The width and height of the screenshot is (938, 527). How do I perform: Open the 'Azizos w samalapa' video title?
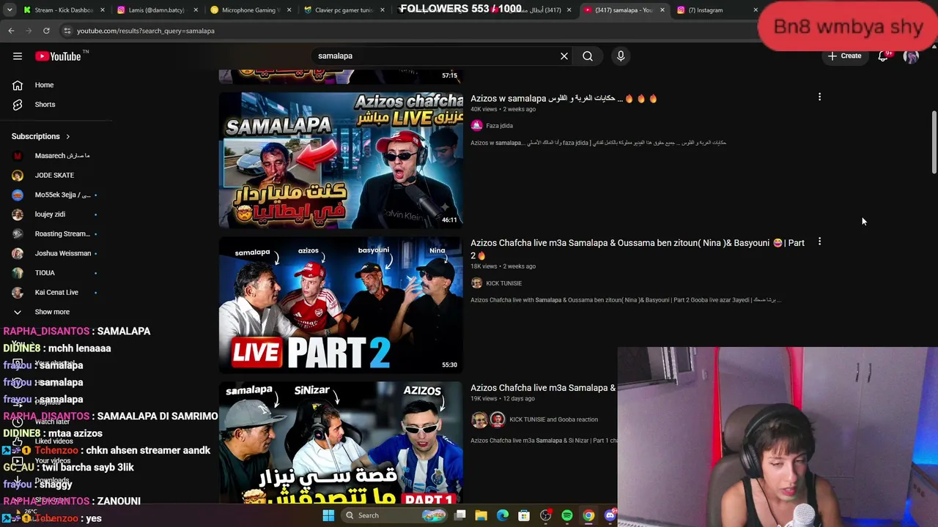click(564, 98)
